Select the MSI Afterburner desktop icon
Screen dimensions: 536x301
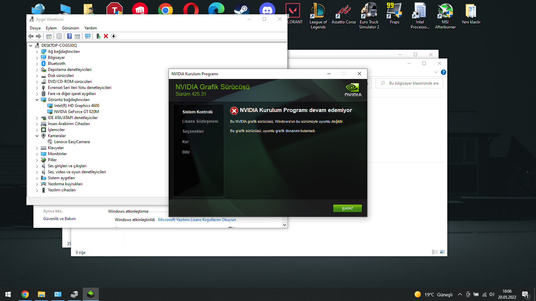(x=445, y=16)
